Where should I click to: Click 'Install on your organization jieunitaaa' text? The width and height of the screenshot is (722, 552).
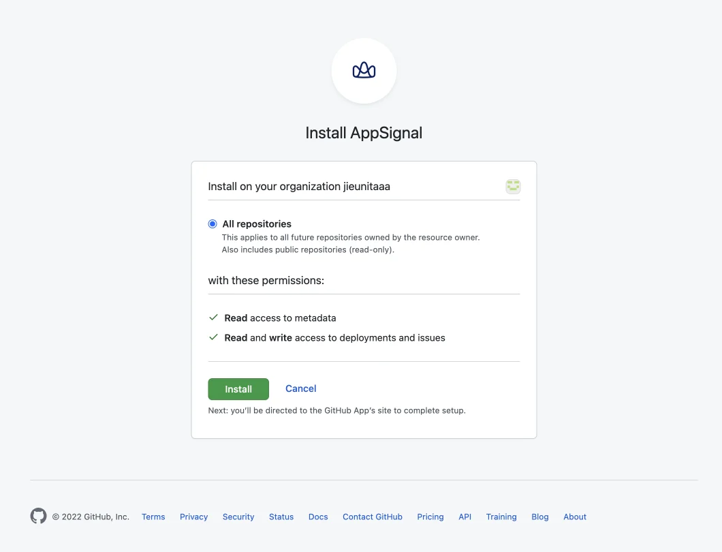coord(299,186)
